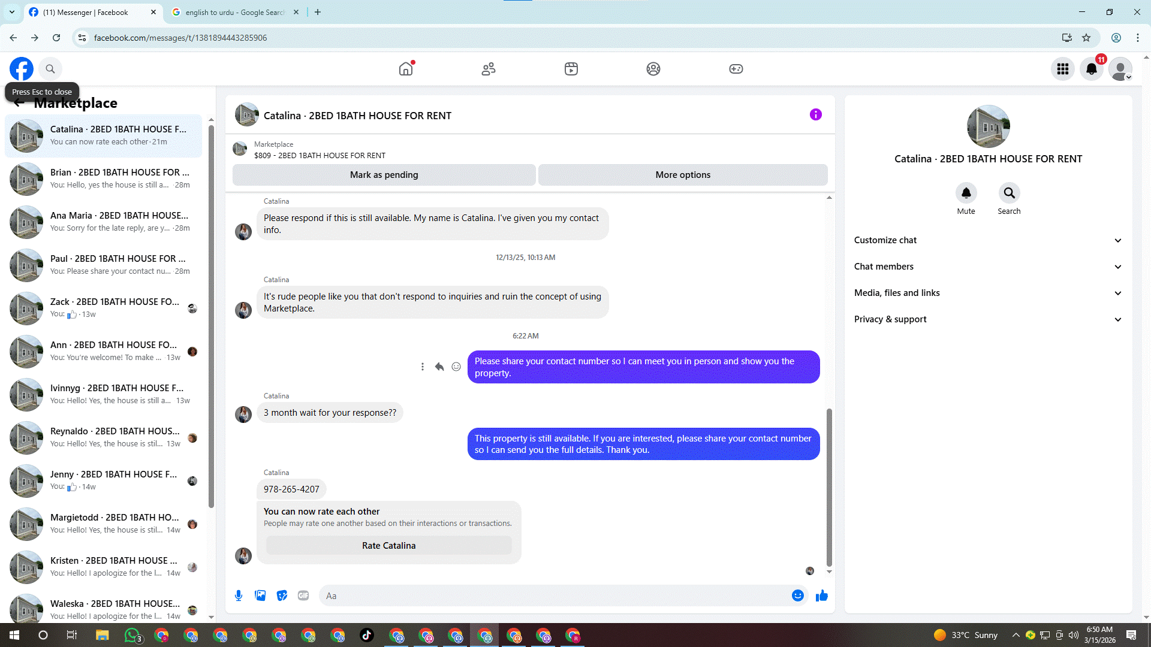The height and width of the screenshot is (647, 1151).
Task: Click the conversation list scrollbar
Action: coord(211,316)
